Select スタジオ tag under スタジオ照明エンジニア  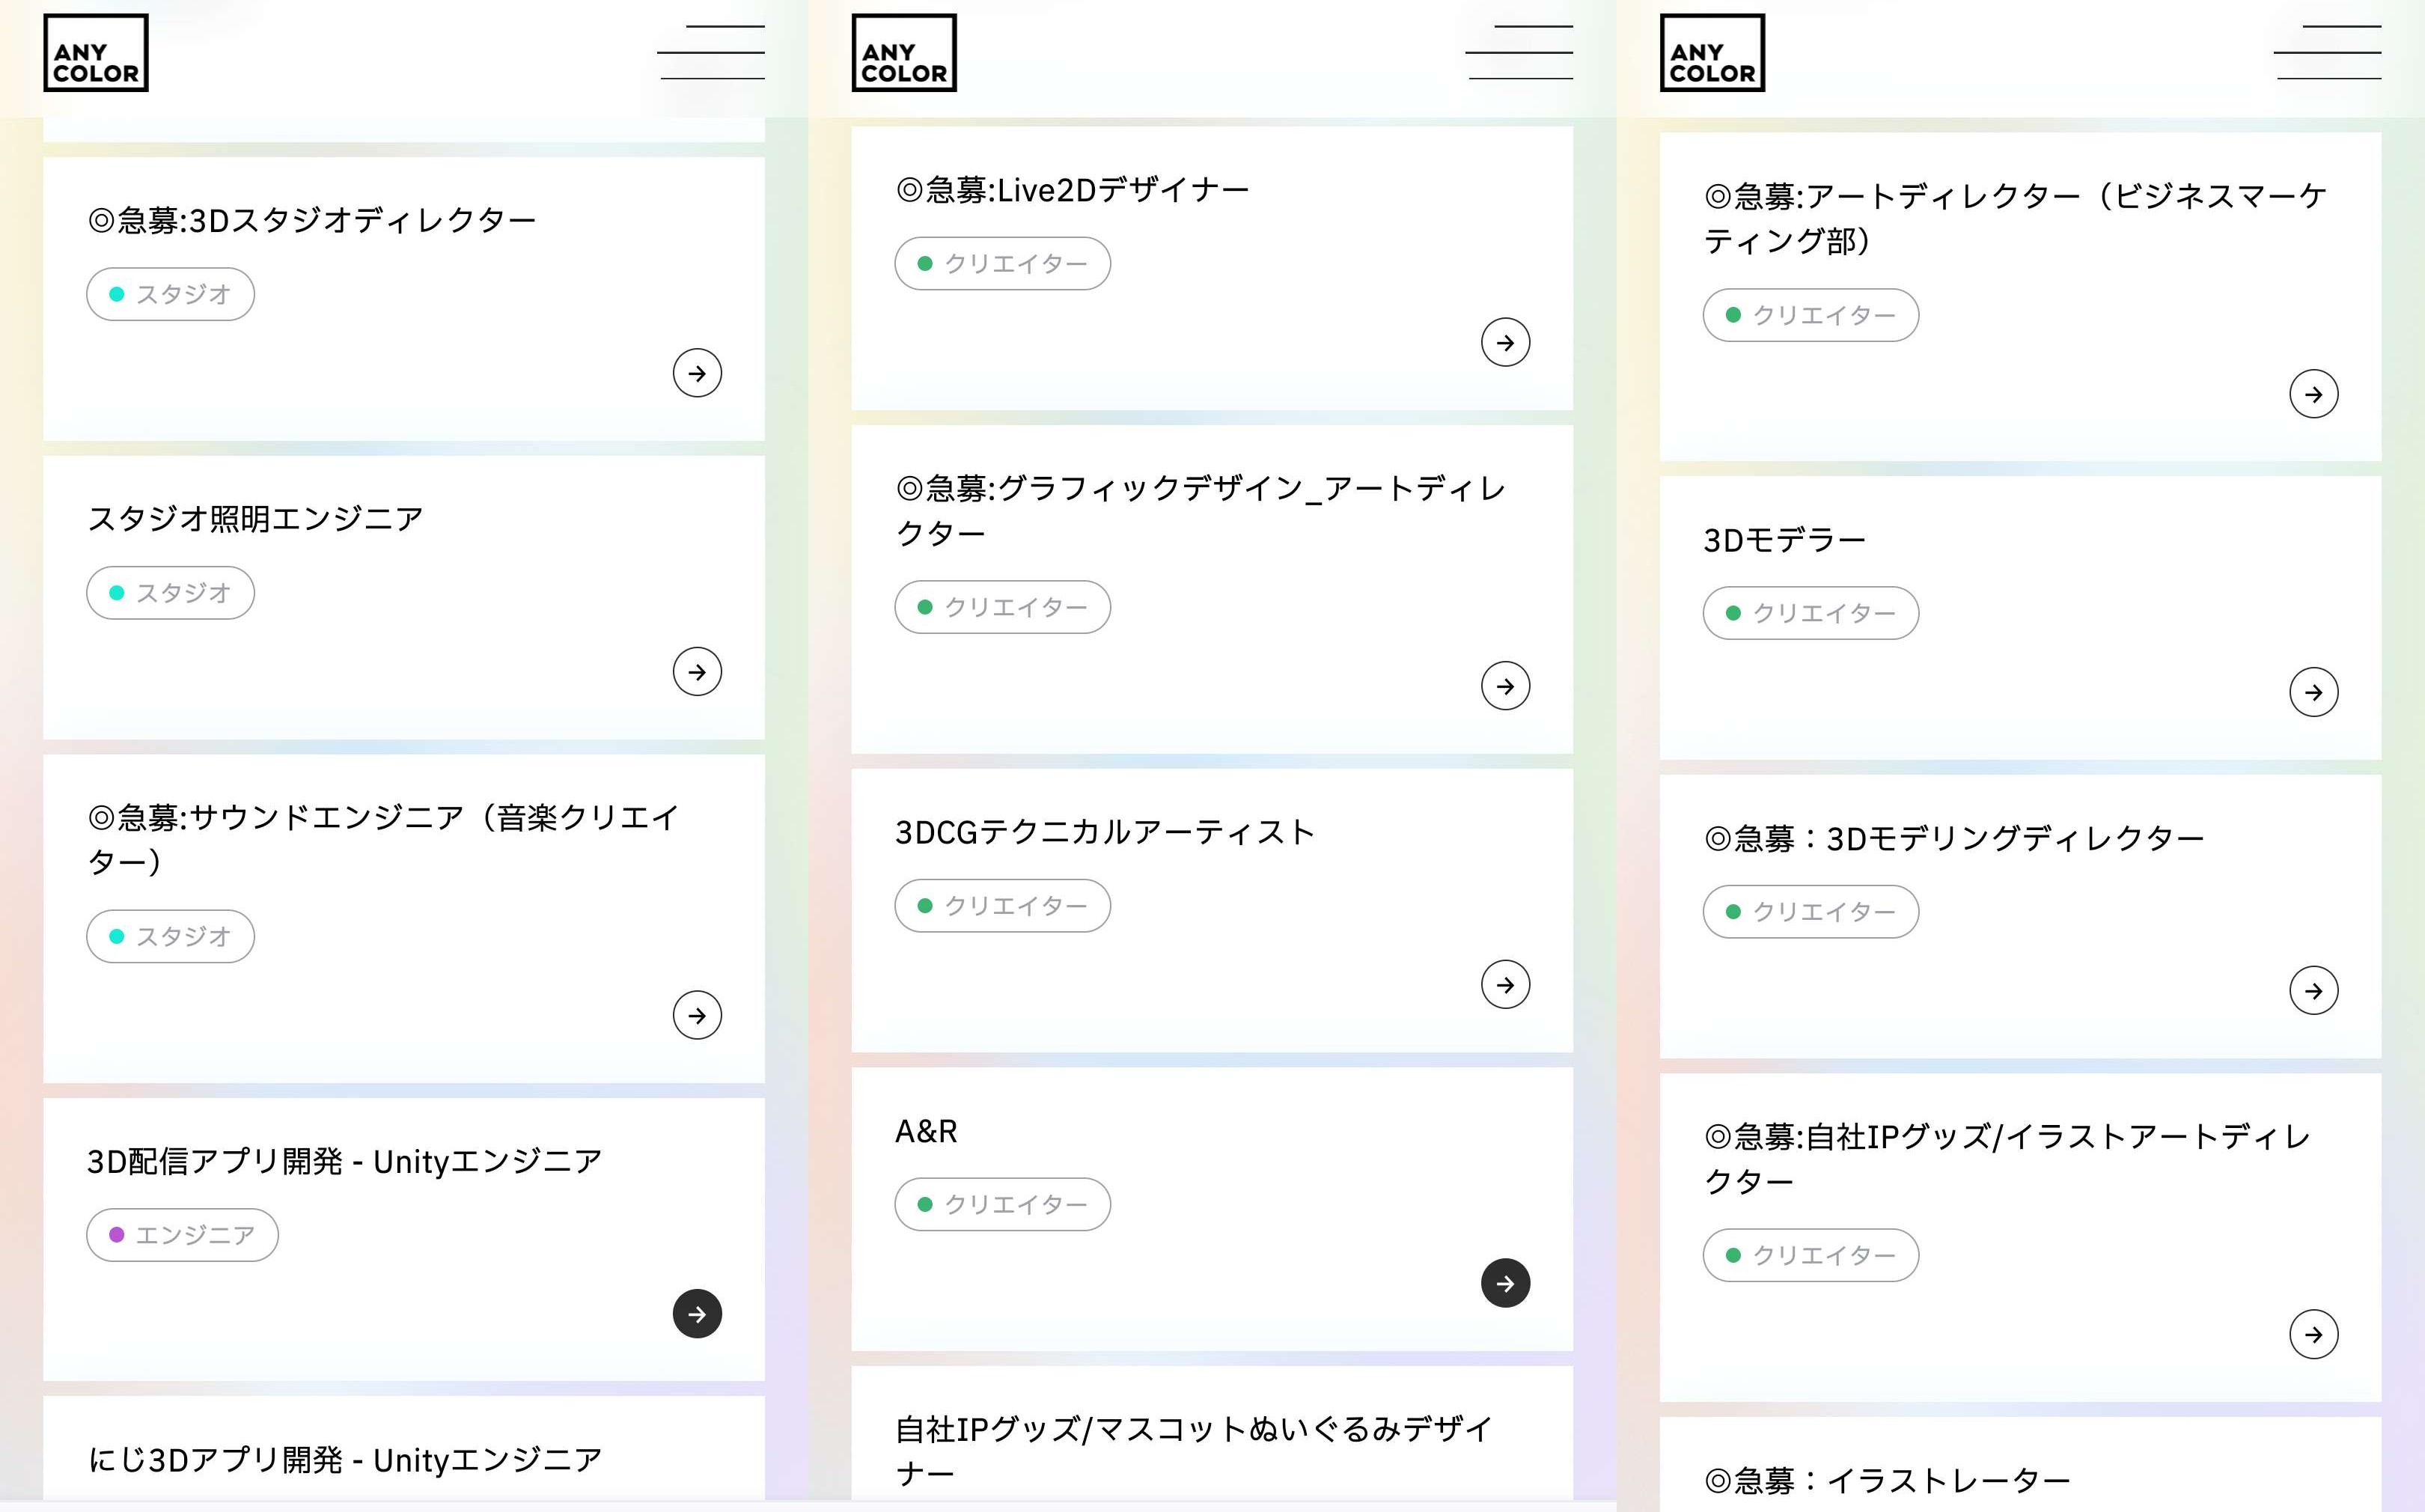pyautogui.click(x=170, y=593)
